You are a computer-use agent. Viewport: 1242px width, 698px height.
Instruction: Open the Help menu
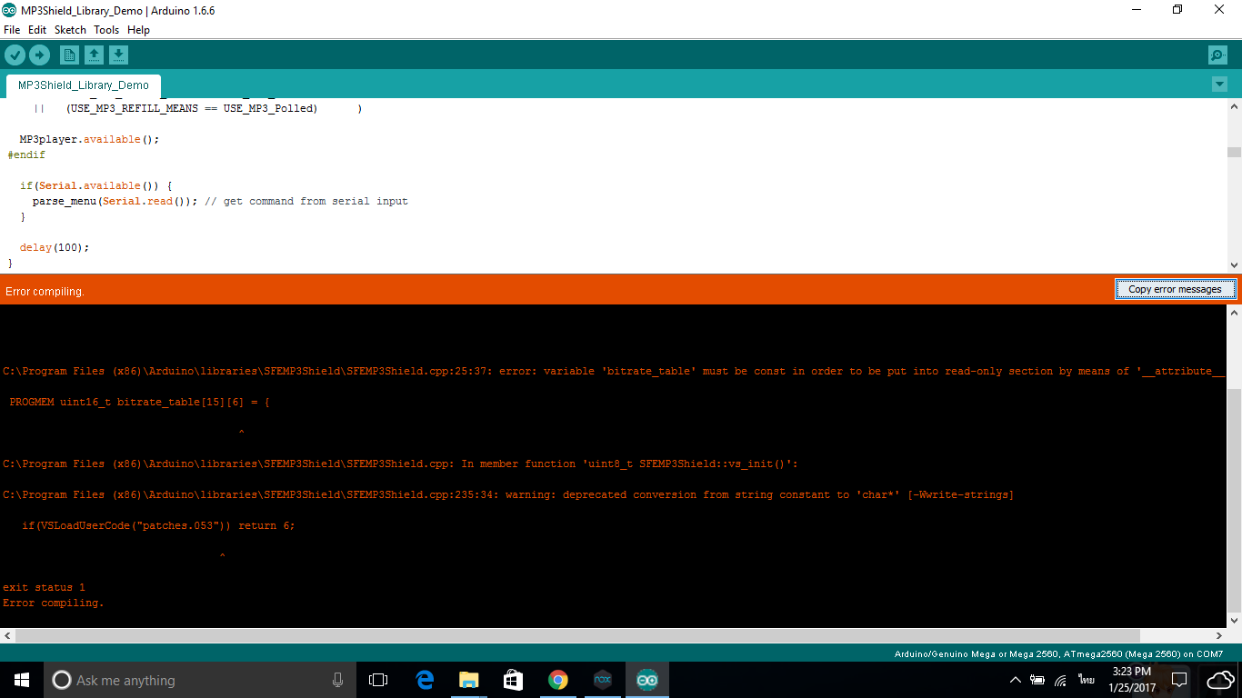tap(138, 30)
